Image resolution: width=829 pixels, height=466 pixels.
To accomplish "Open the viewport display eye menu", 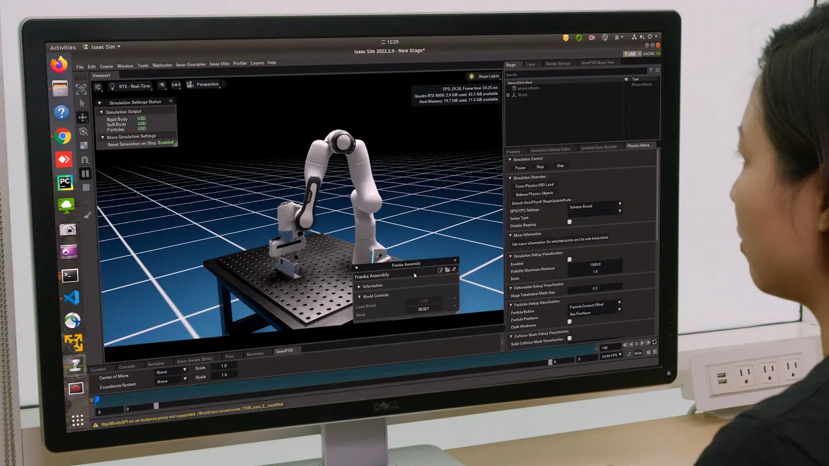I will (162, 85).
